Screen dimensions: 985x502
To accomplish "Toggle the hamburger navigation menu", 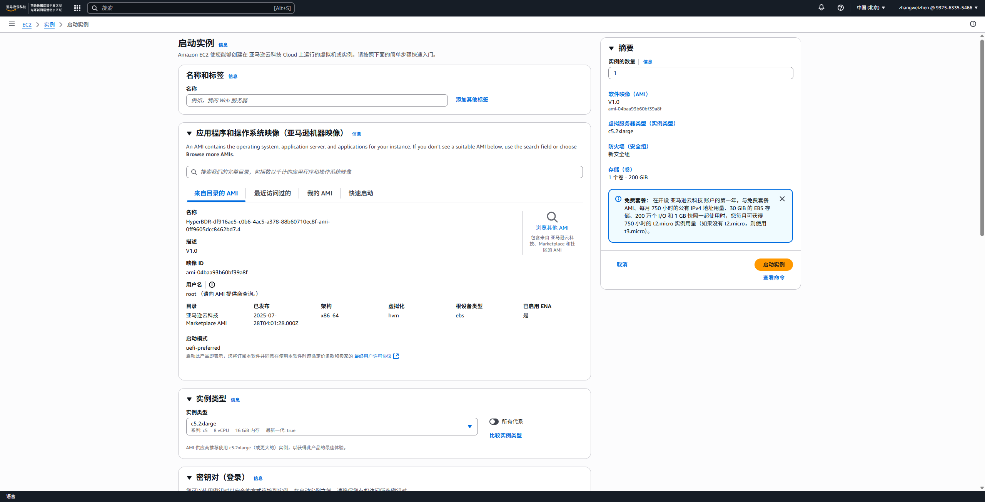I will point(12,24).
